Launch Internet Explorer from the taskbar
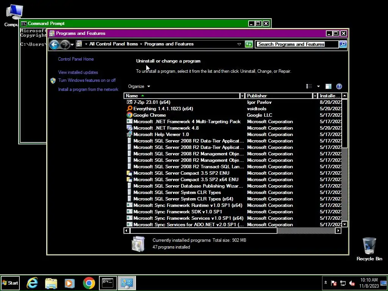 tap(33, 283)
